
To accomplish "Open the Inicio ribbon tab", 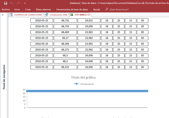I will click(x=17, y=10).
